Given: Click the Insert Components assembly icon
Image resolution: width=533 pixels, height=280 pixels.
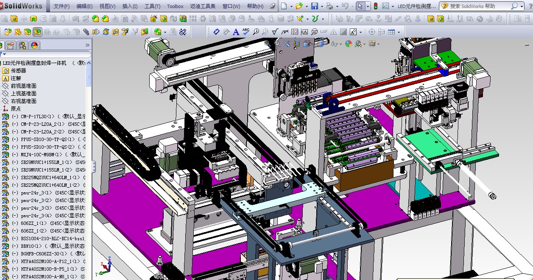Looking at the screenshot, I should point(8,32).
